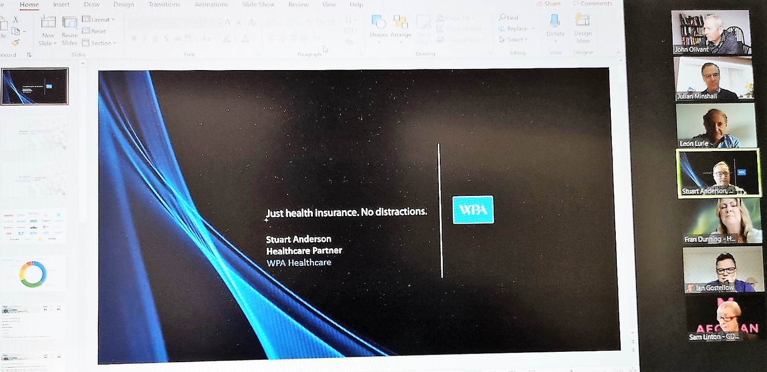Image resolution: width=767 pixels, height=372 pixels.
Task: Select Julian Minshall's video tile
Action: 714,79
